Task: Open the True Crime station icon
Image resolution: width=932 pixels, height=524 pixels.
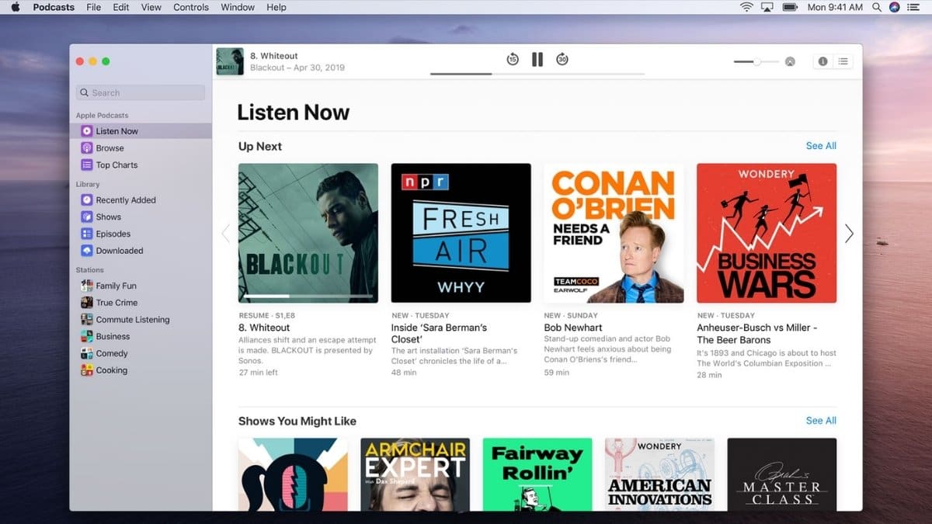Action: click(x=87, y=303)
